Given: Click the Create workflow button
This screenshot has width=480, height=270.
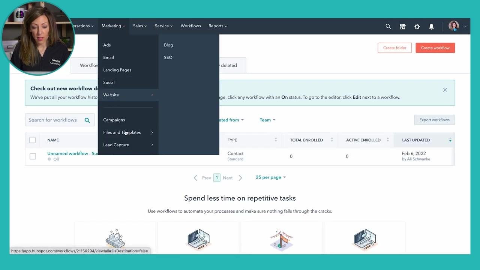Looking at the screenshot, I should click(x=435, y=48).
